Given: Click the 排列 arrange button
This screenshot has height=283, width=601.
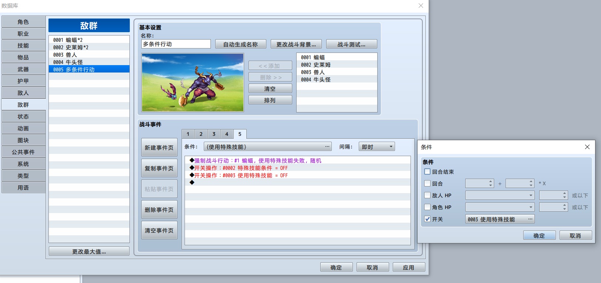Looking at the screenshot, I should click(x=270, y=100).
